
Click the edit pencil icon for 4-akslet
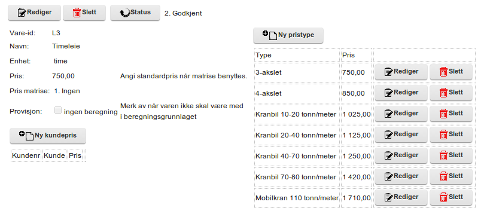click(x=388, y=93)
